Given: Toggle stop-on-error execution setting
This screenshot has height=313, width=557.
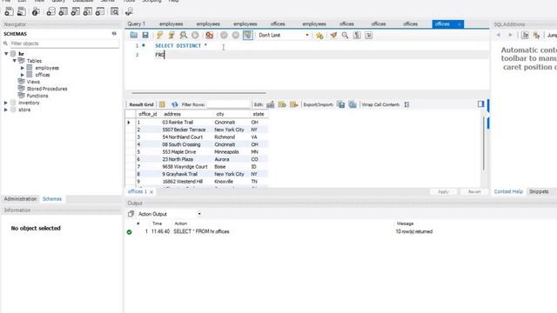Looking at the screenshot, I should [x=209, y=35].
